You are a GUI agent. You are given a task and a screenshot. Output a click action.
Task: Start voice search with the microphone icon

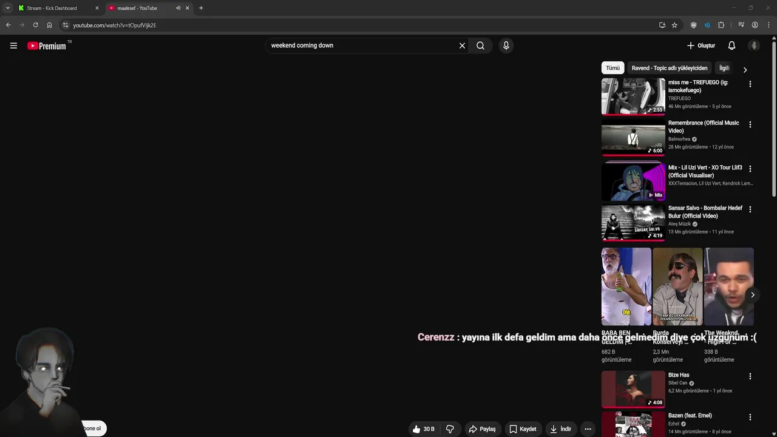(506, 46)
